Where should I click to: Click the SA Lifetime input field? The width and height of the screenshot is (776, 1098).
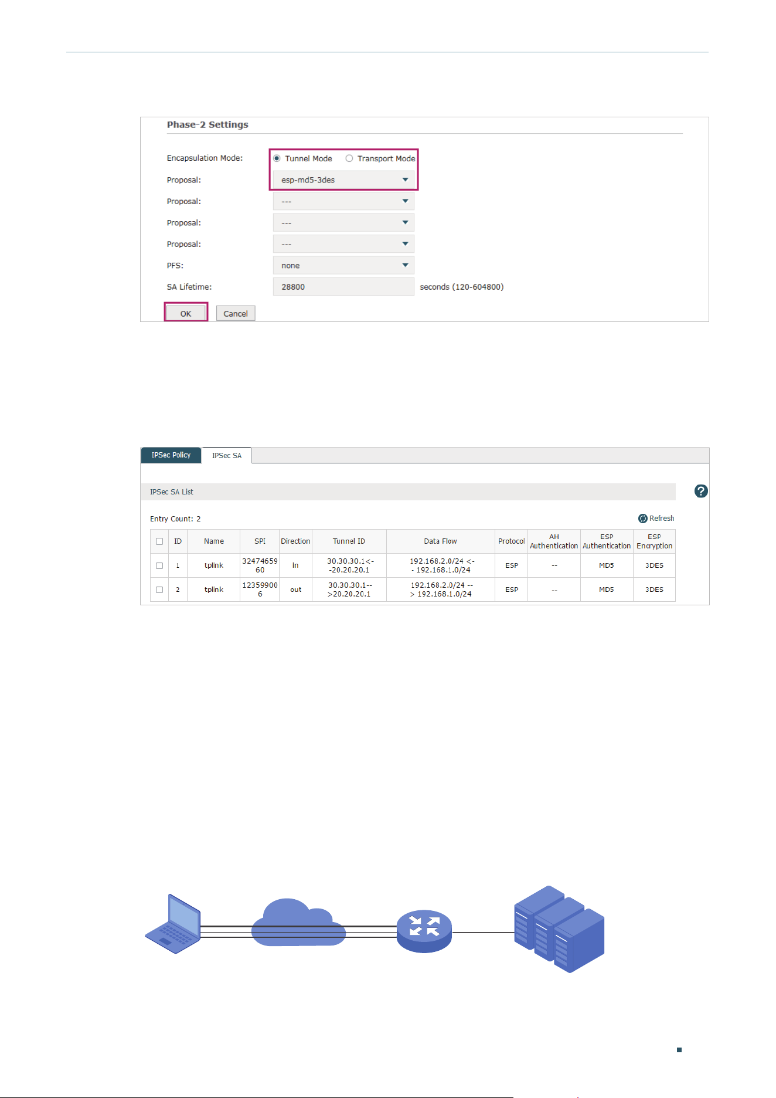tap(343, 287)
